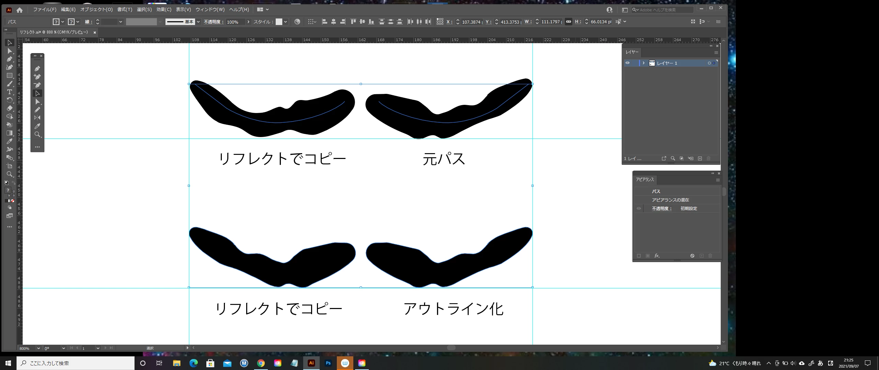This screenshot has height=370, width=879.
Task: Click the style swatch in the control bar
Action: click(279, 22)
